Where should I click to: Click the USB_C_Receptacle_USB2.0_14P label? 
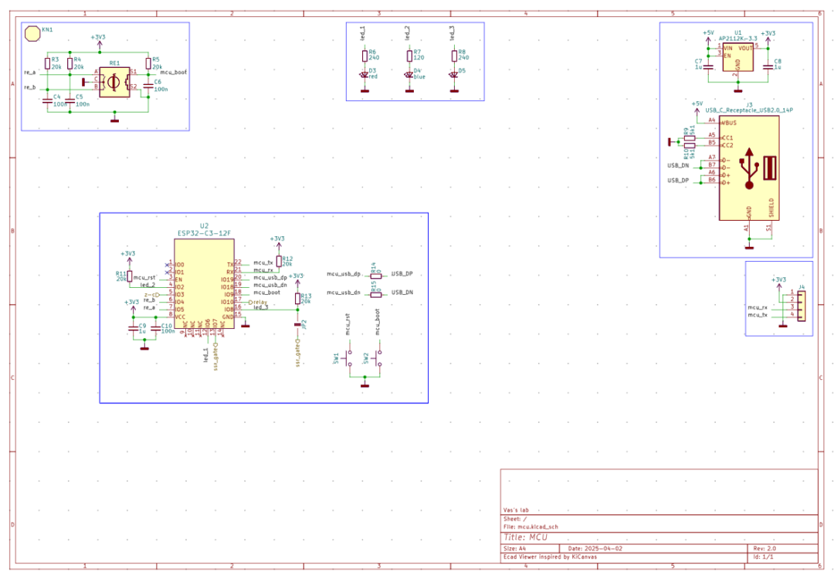coord(749,110)
